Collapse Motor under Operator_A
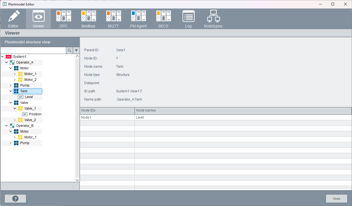Screen dimensions: 352x206 point(11,68)
